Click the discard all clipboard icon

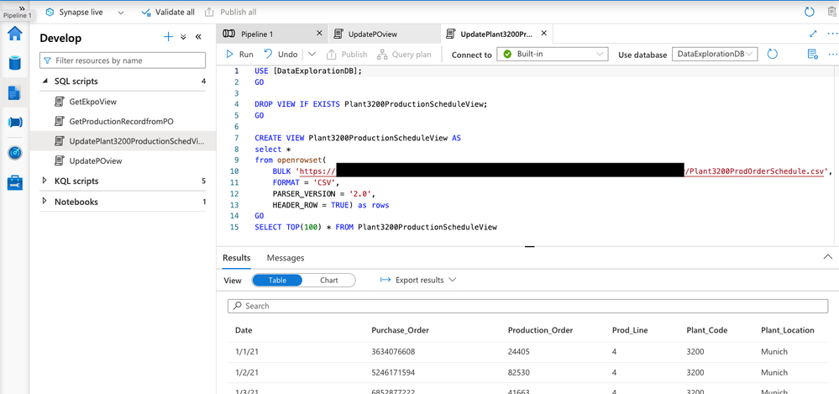(x=831, y=12)
